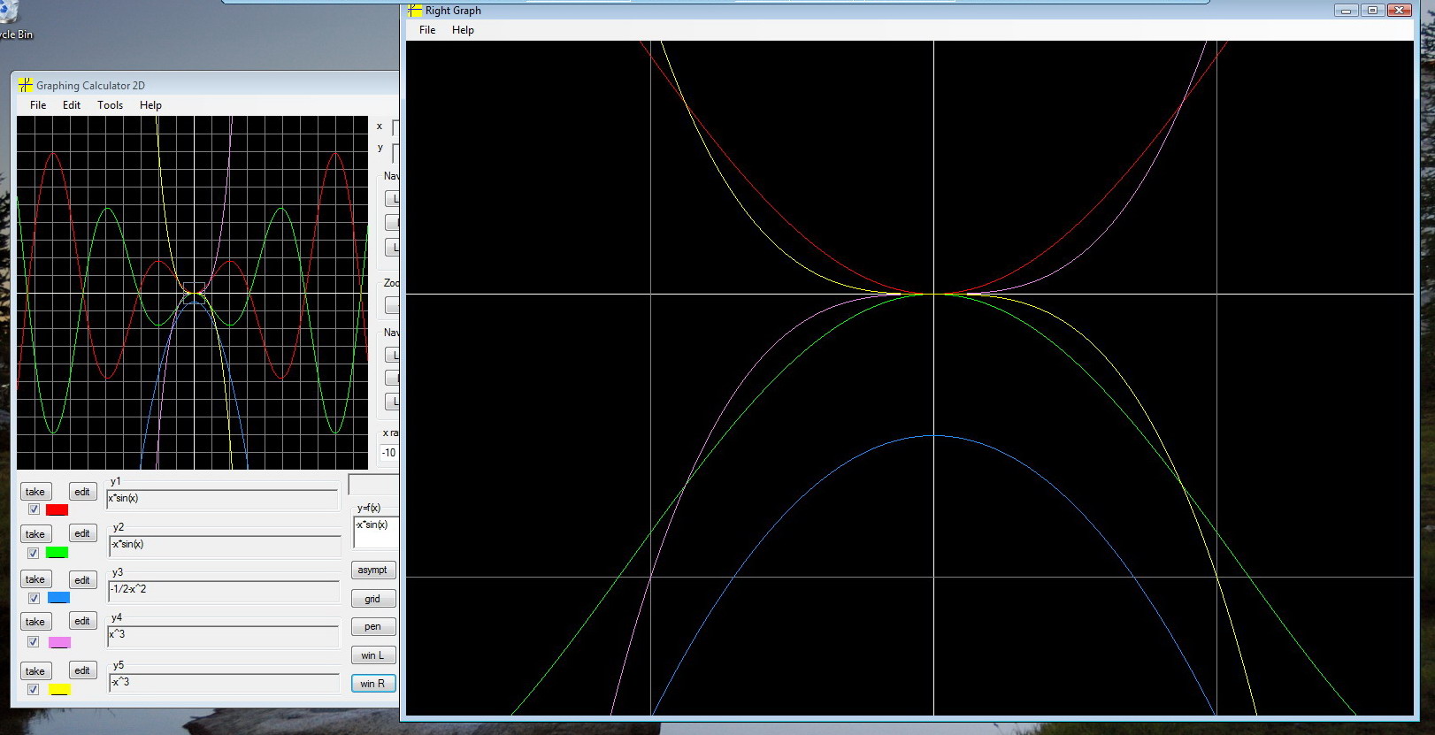Uncheck the y1 red graph checkbox

[34, 509]
